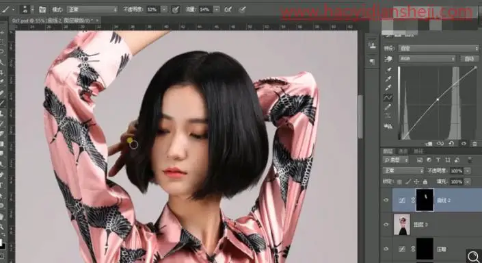Select the on-image adjustment hand tool
The image size is (482, 263).
pos(388,58)
